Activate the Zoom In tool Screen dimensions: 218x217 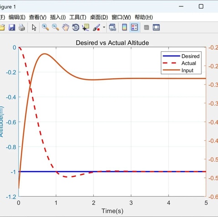46,27
